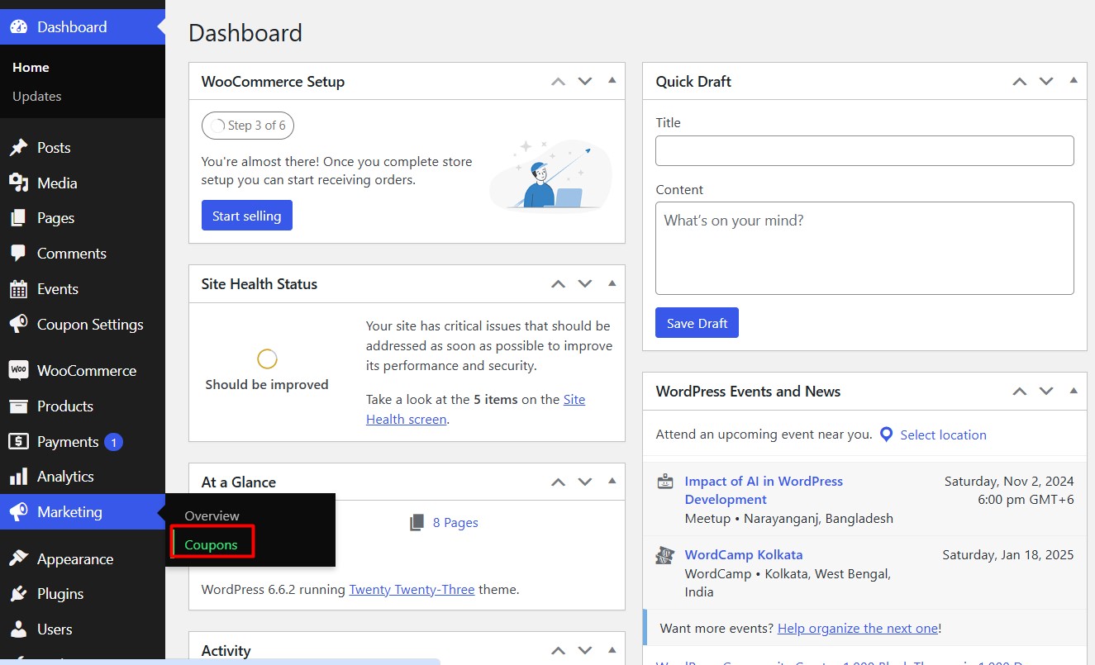The height and width of the screenshot is (665, 1095).
Task: Move WooCommerce Setup widget up
Action: [559, 81]
